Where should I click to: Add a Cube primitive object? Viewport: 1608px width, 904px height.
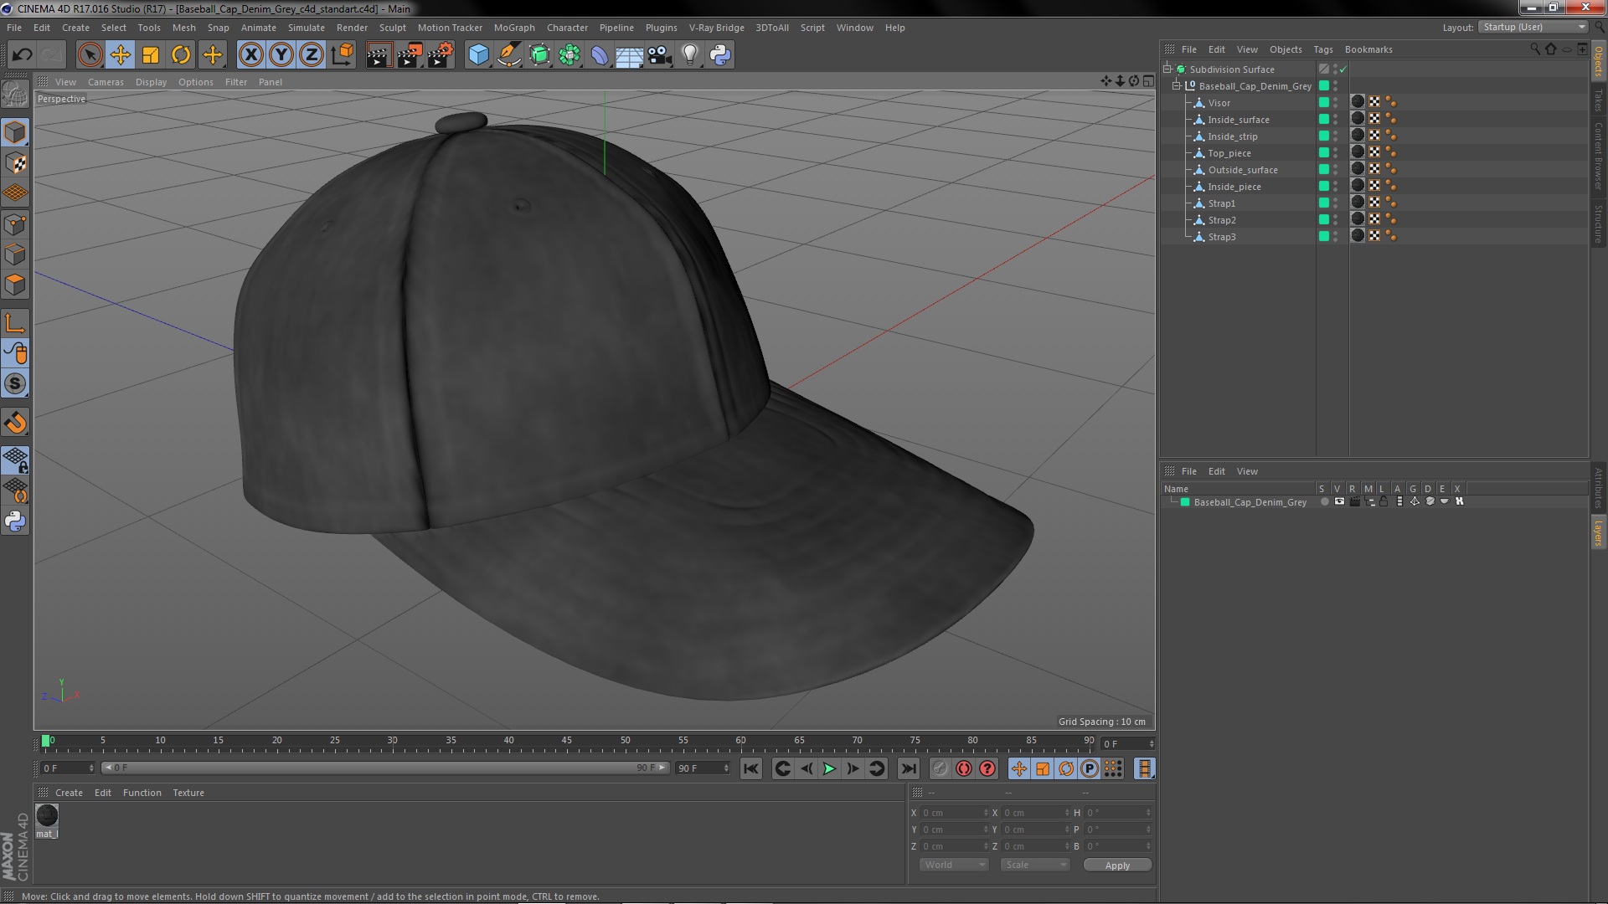coord(478,55)
